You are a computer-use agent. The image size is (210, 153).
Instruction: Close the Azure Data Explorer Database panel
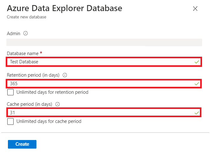click(195, 9)
